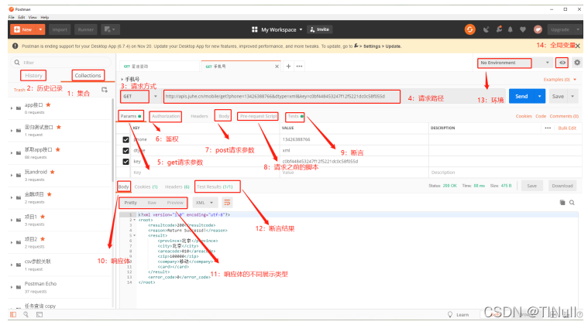Toggle environment quick look eye icon
588x325 pixels.
click(562, 63)
